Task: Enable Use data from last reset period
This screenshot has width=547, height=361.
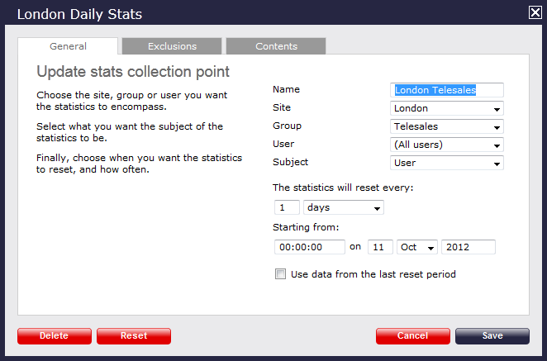Action: click(x=280, y=274)
